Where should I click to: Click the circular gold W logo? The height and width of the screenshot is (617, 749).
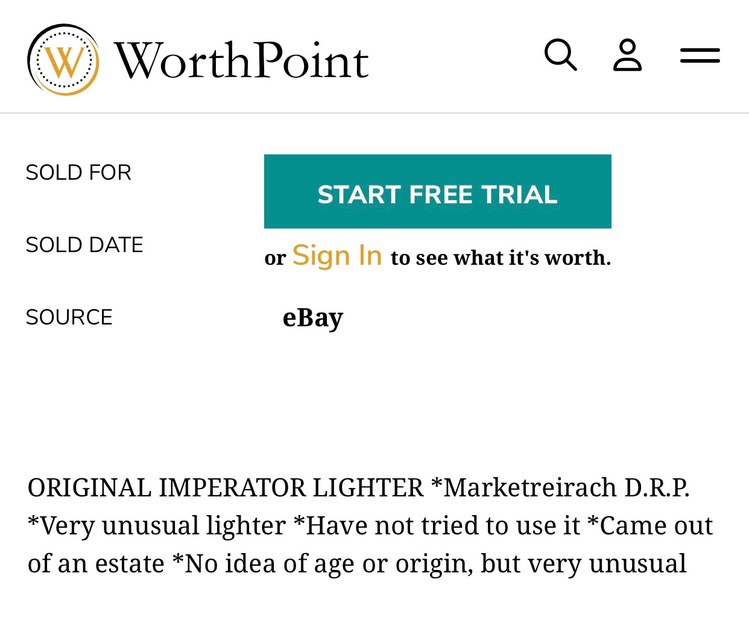click(63, 60)
